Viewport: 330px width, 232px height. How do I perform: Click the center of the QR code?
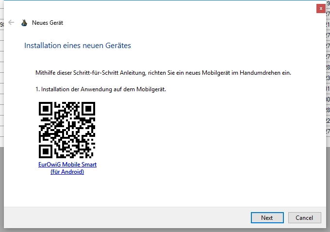click(x=67, y=130)
